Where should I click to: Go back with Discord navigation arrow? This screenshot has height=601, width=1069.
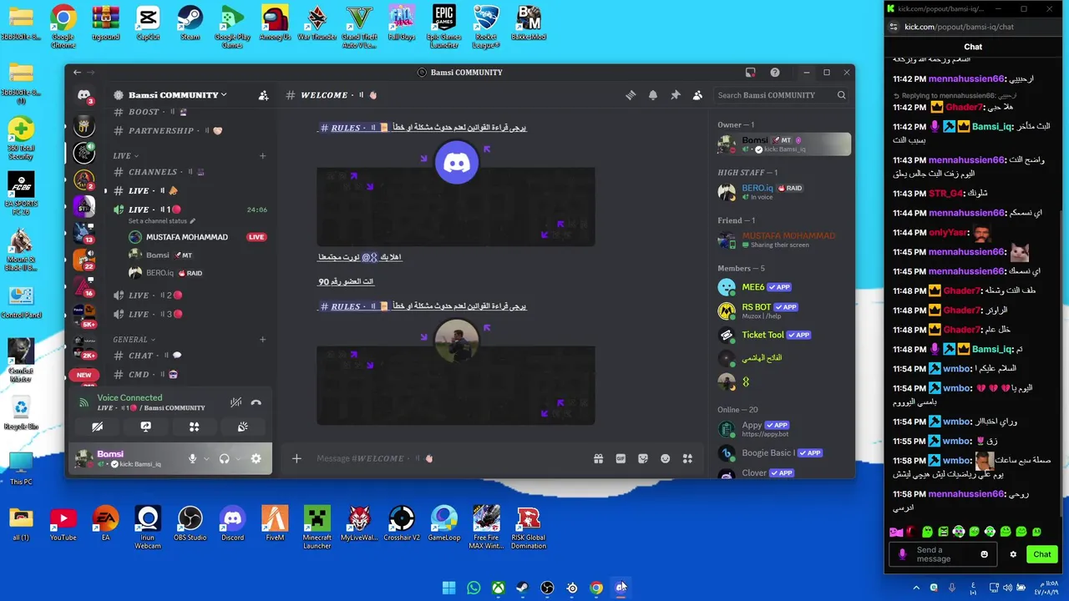click(x=77, y=73)
